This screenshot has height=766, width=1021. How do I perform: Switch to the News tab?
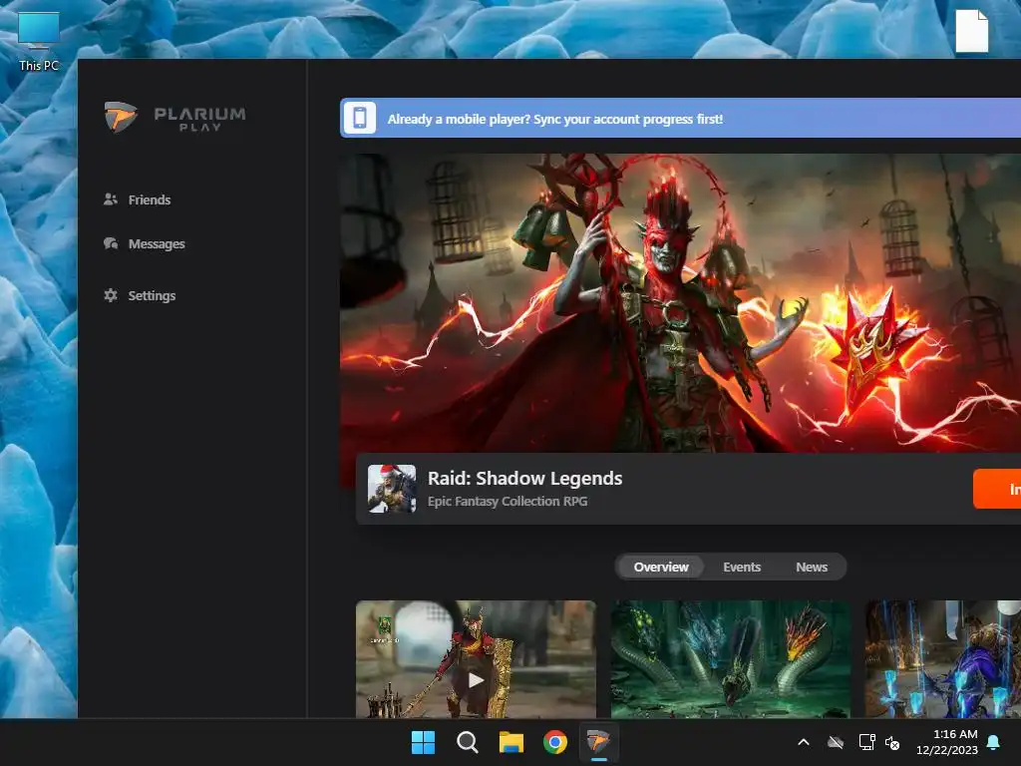coord(812,567)
